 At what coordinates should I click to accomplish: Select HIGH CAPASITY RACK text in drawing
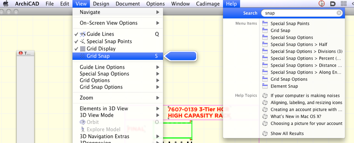click(x=200, y=116)
